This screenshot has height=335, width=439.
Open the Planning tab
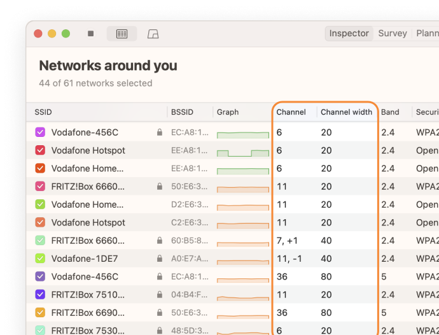[428, 33]
